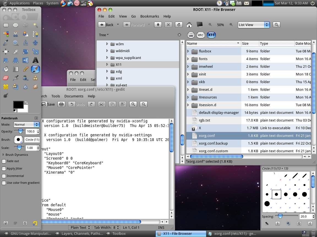Choose the Smudge tool
317x237 pixels.
coord(35,87)
